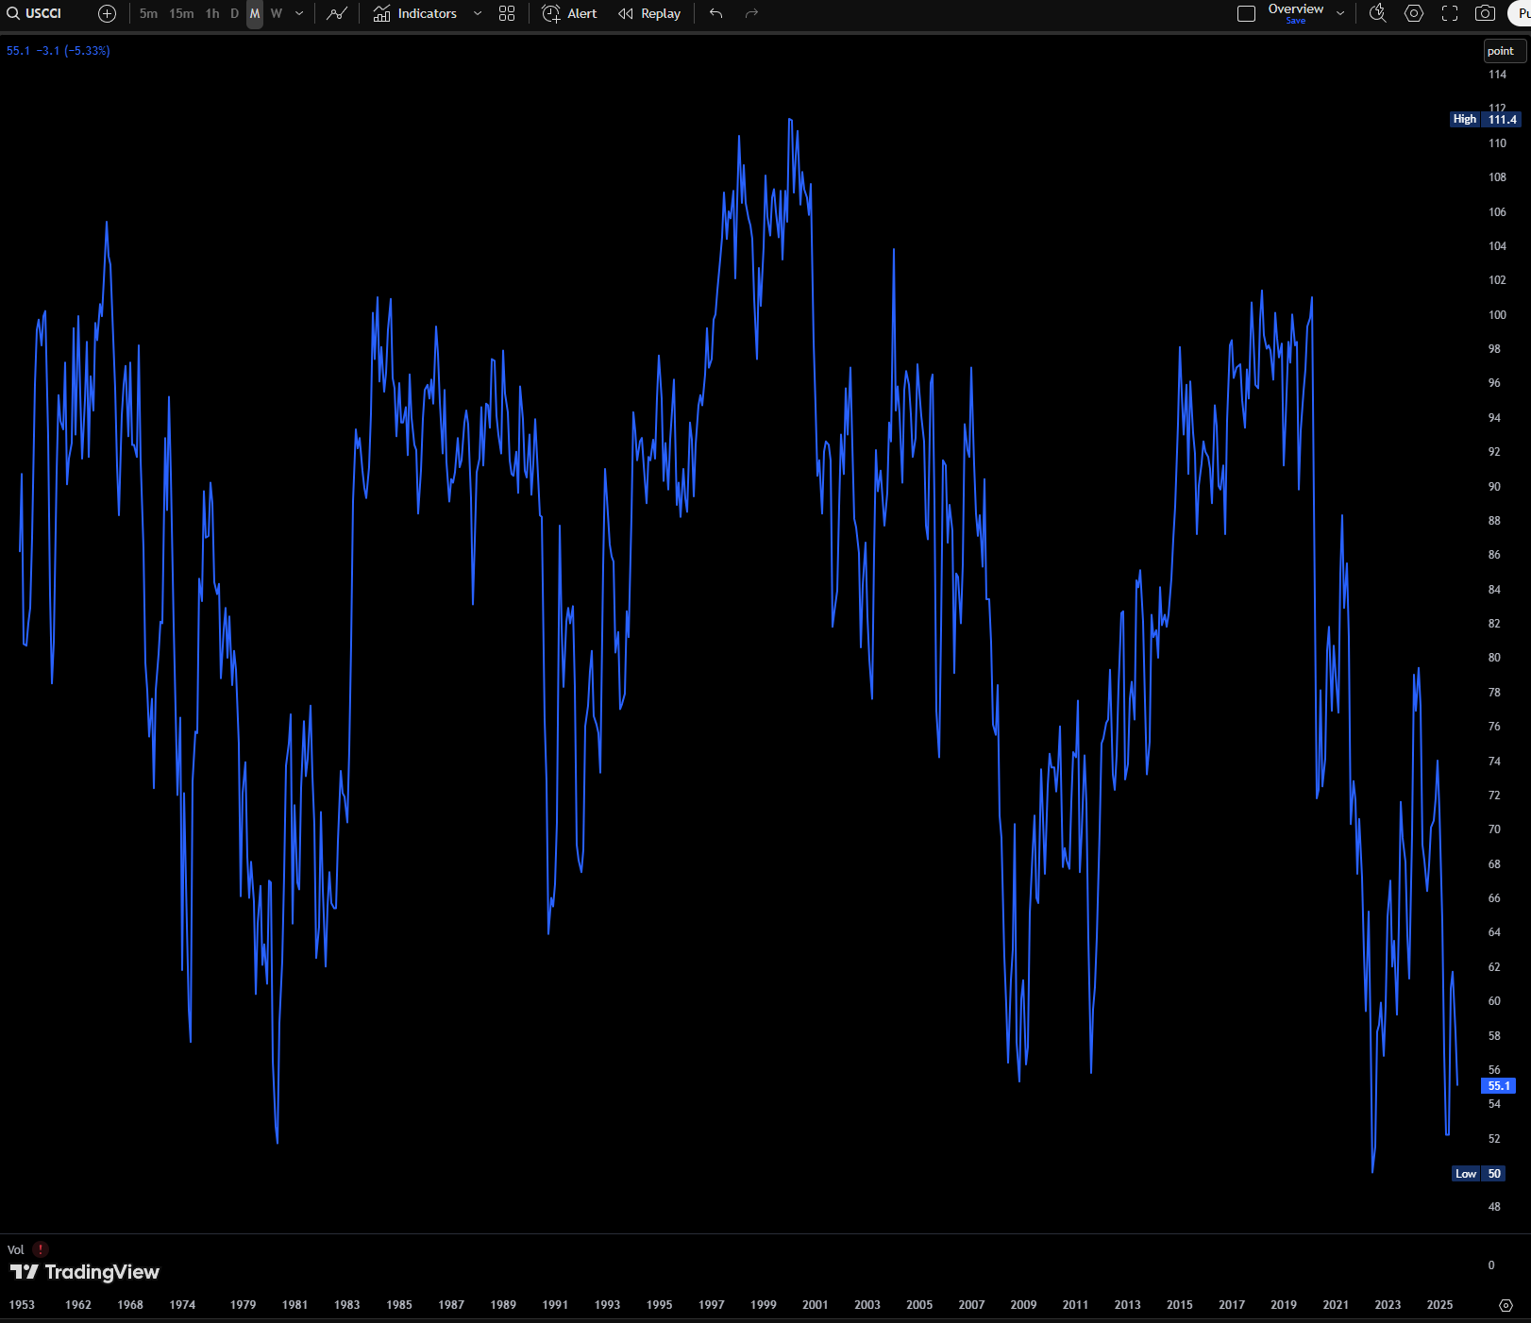Click the Vol error warning icon
The width and height of the screenshot is (1531, 1323).
pos(41,1249)
